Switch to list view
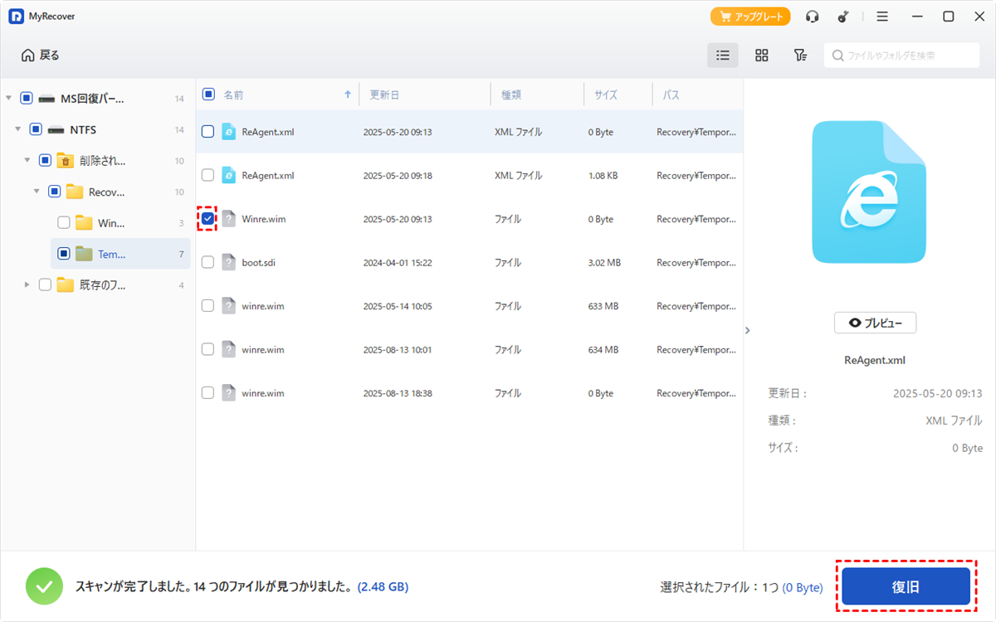 click(x=723, y=56)
